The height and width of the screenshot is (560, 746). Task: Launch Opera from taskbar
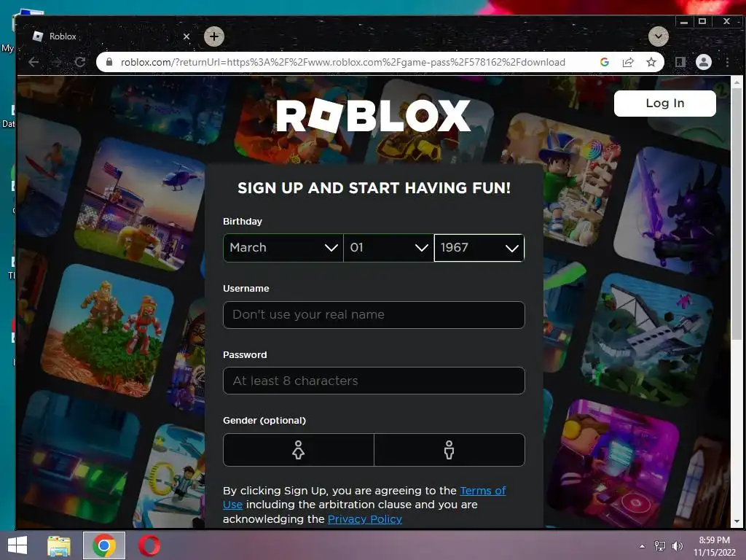click(149, 545)
